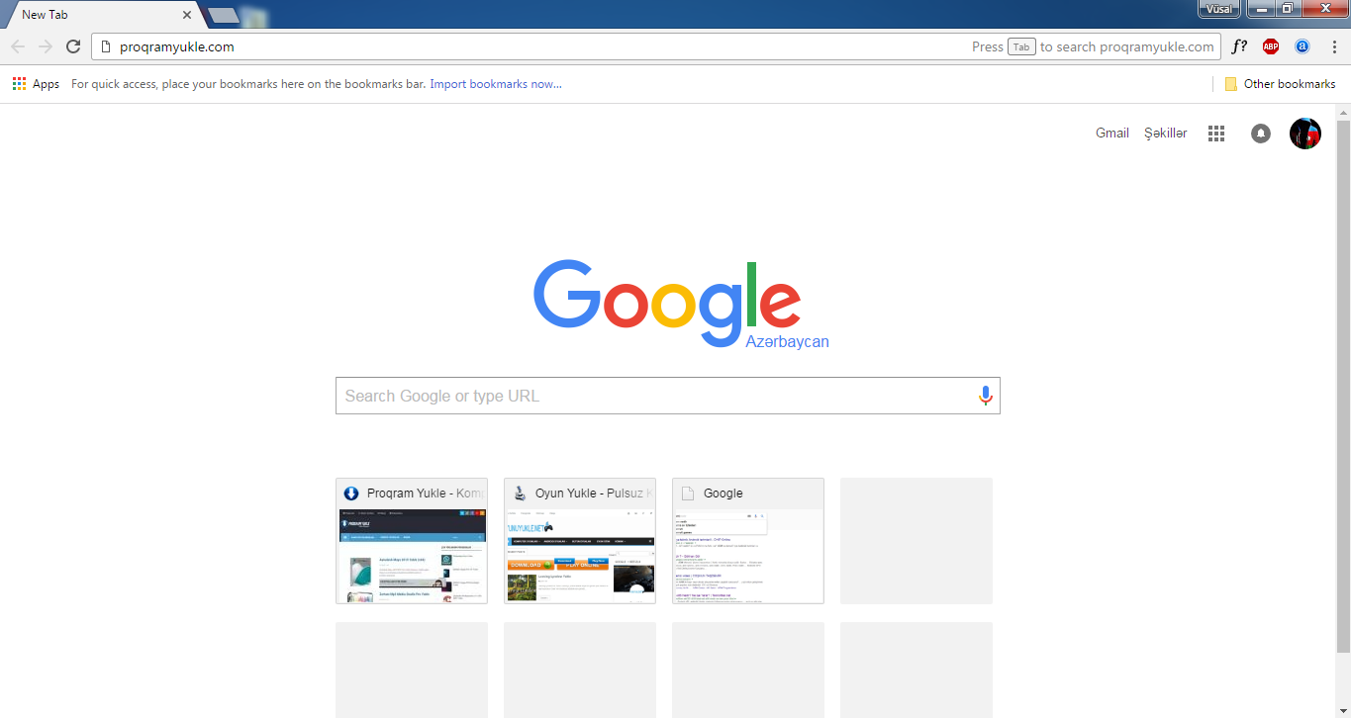The height and width of the screenshot is (718, 1351).
Task: Open the Google apps grid
Action: pyautogui.click(x=1215, y=133)
